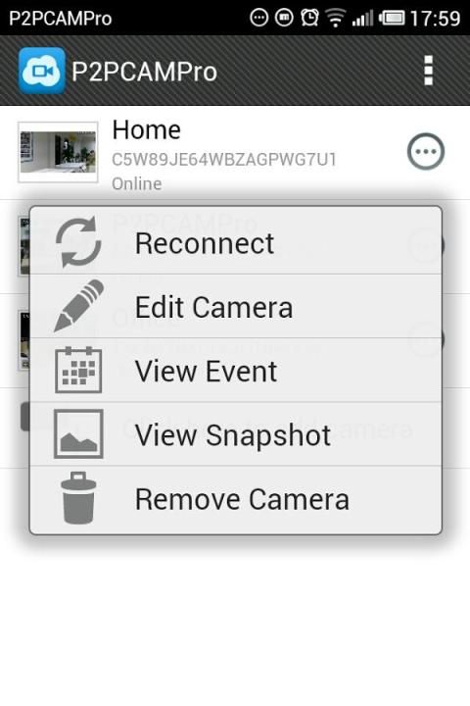Tap the Reconnect refresh arrows icon
Screen dimensions: 470x706
(x=78, y=242)
